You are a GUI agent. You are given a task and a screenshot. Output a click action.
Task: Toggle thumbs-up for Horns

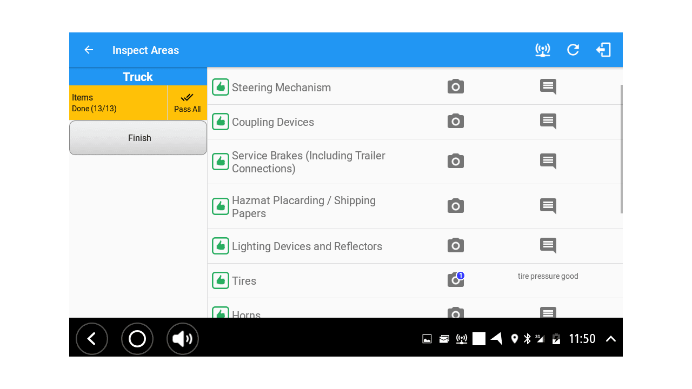click(x=221, y=312)
